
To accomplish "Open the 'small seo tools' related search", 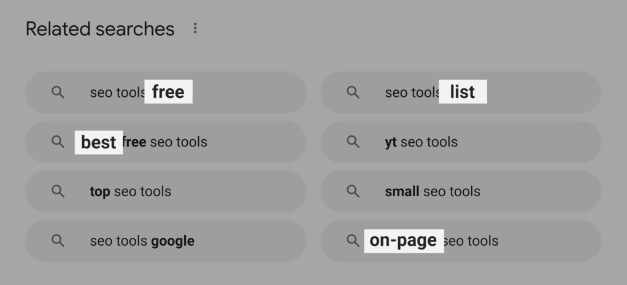I will 460,191.
